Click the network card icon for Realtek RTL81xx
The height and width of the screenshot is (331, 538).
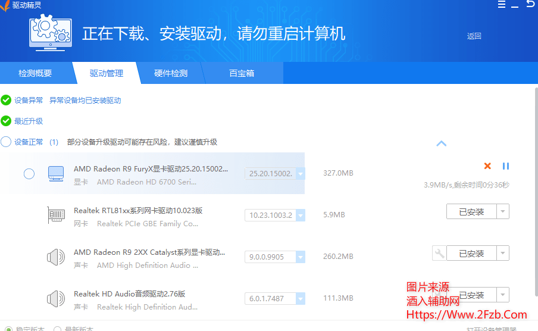click(56, 215)
